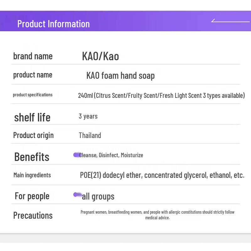Select the Precautions label
This screenshot has height=251, width=251.
pos(33,216)
